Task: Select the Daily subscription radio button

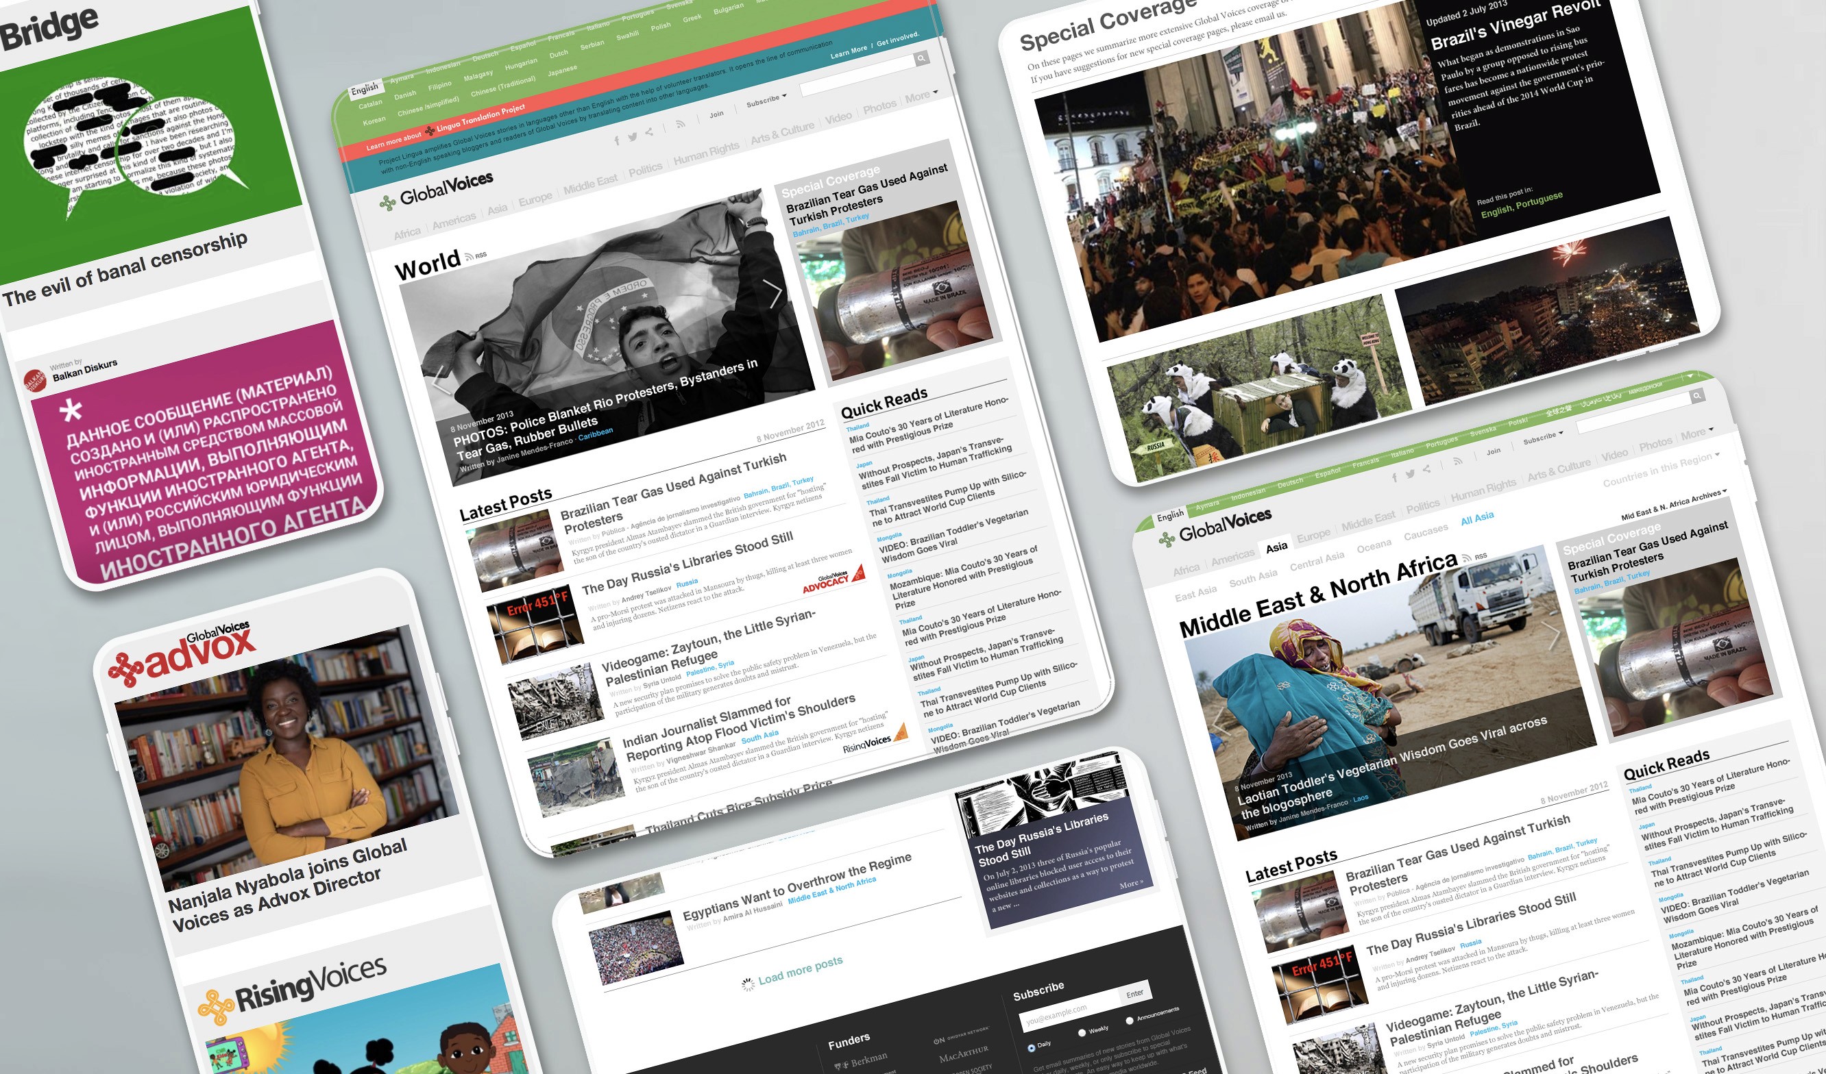Action: (1031, 1048)
